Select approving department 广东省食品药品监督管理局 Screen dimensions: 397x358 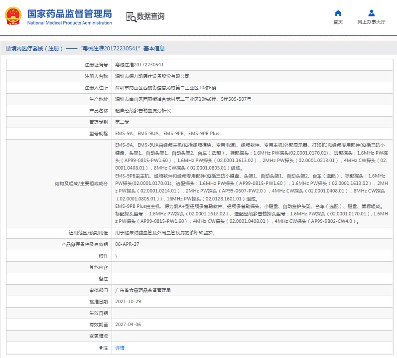pos(143,290)
